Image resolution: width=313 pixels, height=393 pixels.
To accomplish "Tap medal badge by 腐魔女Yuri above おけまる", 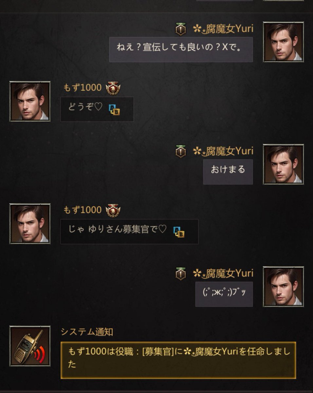I will click(x=181, y=151).
